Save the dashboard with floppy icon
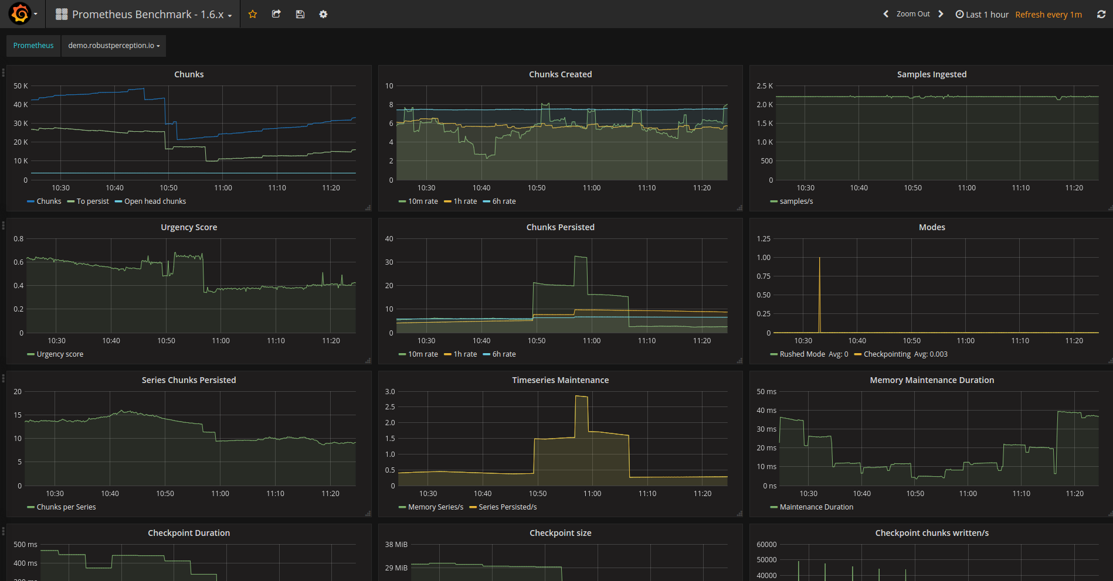The height and width of the screenshot is (581, 1113). [300, 14]
